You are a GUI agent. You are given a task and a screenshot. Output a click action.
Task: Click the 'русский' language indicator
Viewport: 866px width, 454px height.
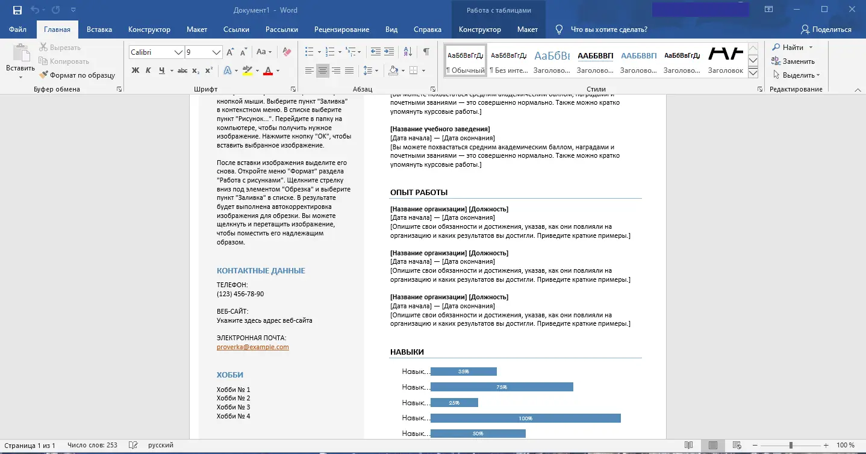(x=161, y=446)
